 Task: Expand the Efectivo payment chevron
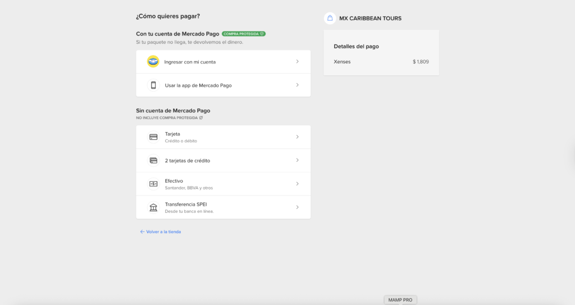(x=297, y=184)
